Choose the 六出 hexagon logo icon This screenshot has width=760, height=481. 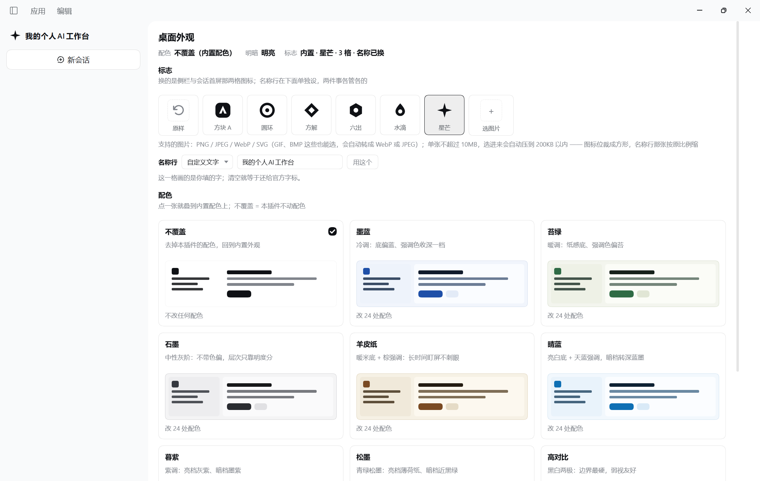356,115
